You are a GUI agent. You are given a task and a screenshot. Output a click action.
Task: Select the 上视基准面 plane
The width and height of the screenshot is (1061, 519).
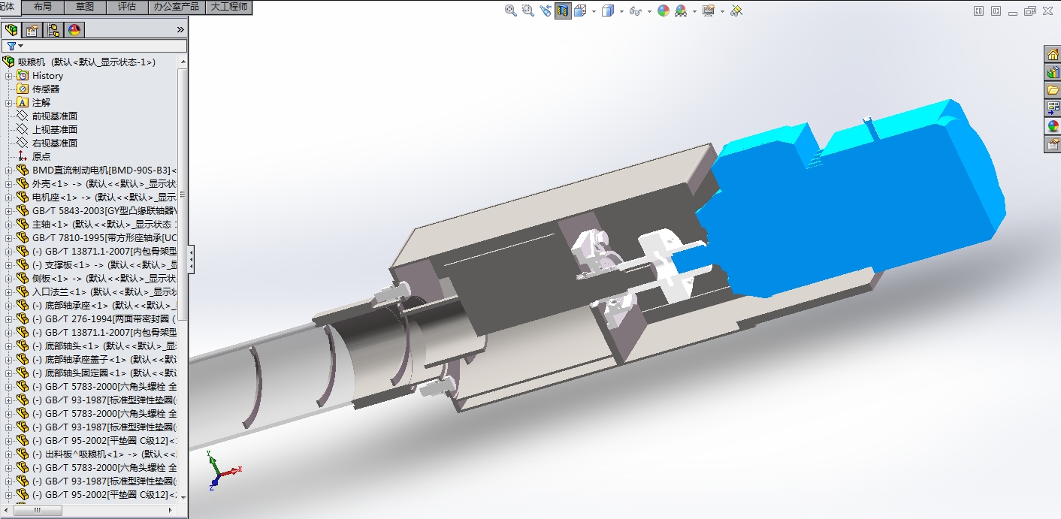pyautogui.click(x=47, y=130)
